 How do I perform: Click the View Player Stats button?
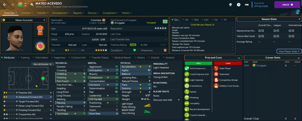[x=289, y=51]
